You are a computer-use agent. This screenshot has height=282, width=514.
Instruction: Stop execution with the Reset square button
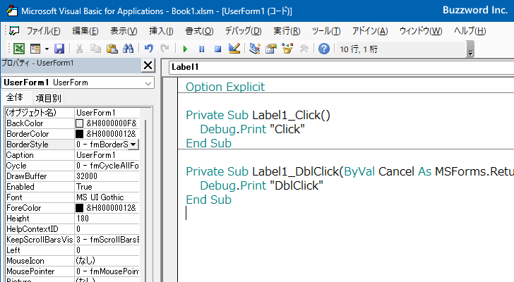pos(217,49)
